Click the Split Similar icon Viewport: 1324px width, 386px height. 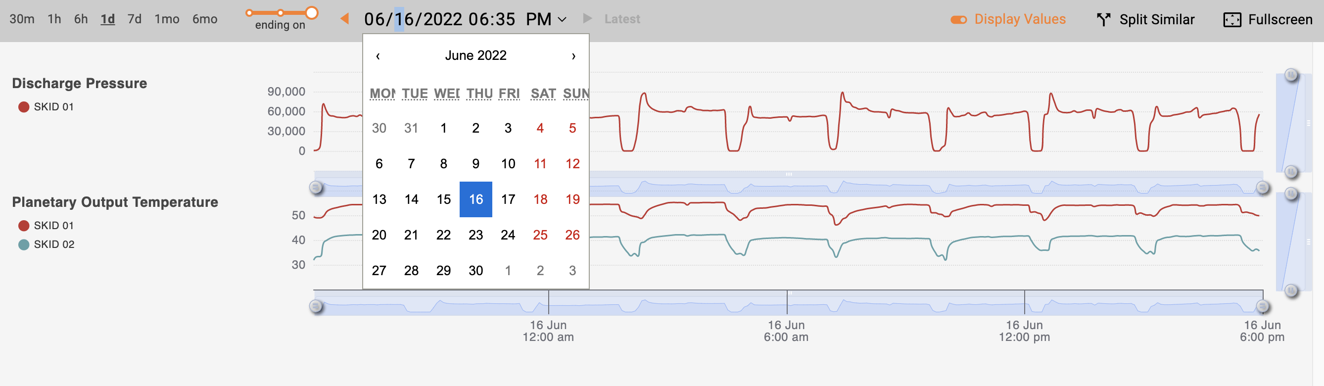pyautogui.click(x=1103, y=19)
